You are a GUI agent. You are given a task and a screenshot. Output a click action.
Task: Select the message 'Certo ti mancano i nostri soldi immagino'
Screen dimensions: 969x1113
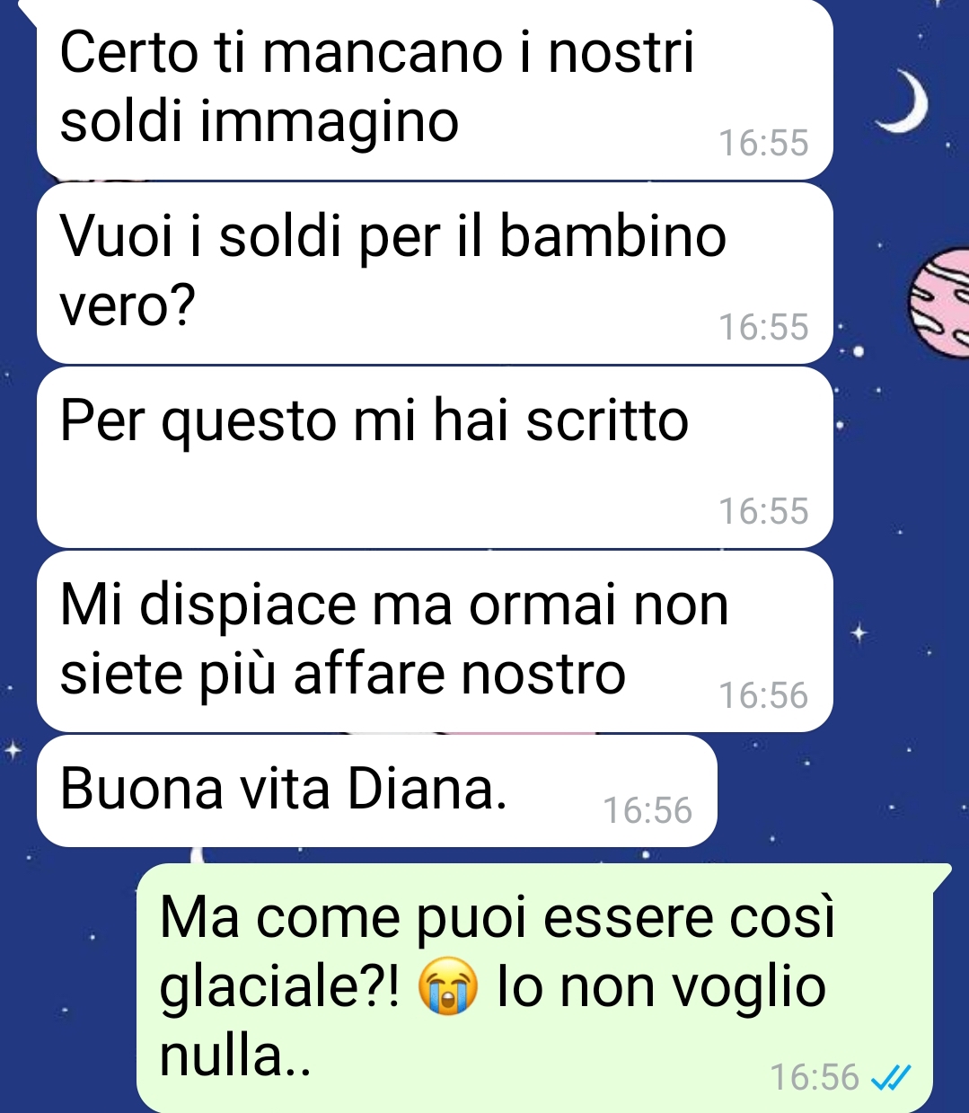pos(435,90)
